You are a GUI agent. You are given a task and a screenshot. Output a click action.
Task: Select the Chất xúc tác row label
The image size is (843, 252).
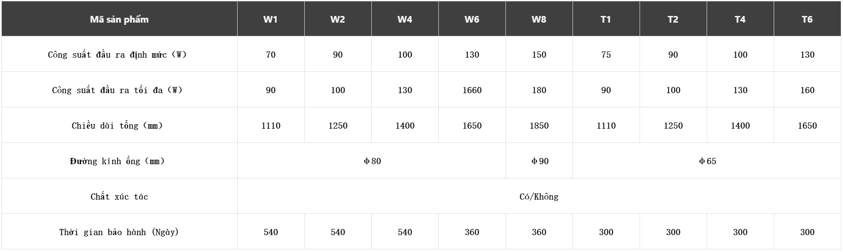119,197
